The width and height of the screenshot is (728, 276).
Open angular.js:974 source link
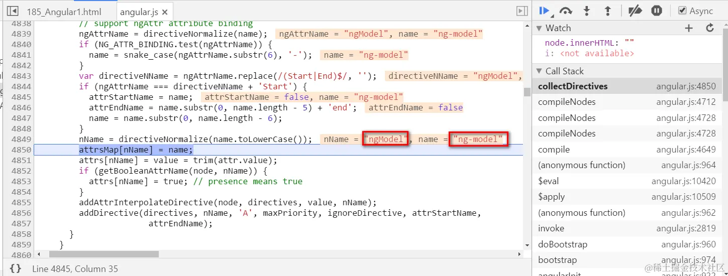pos(688,260)
